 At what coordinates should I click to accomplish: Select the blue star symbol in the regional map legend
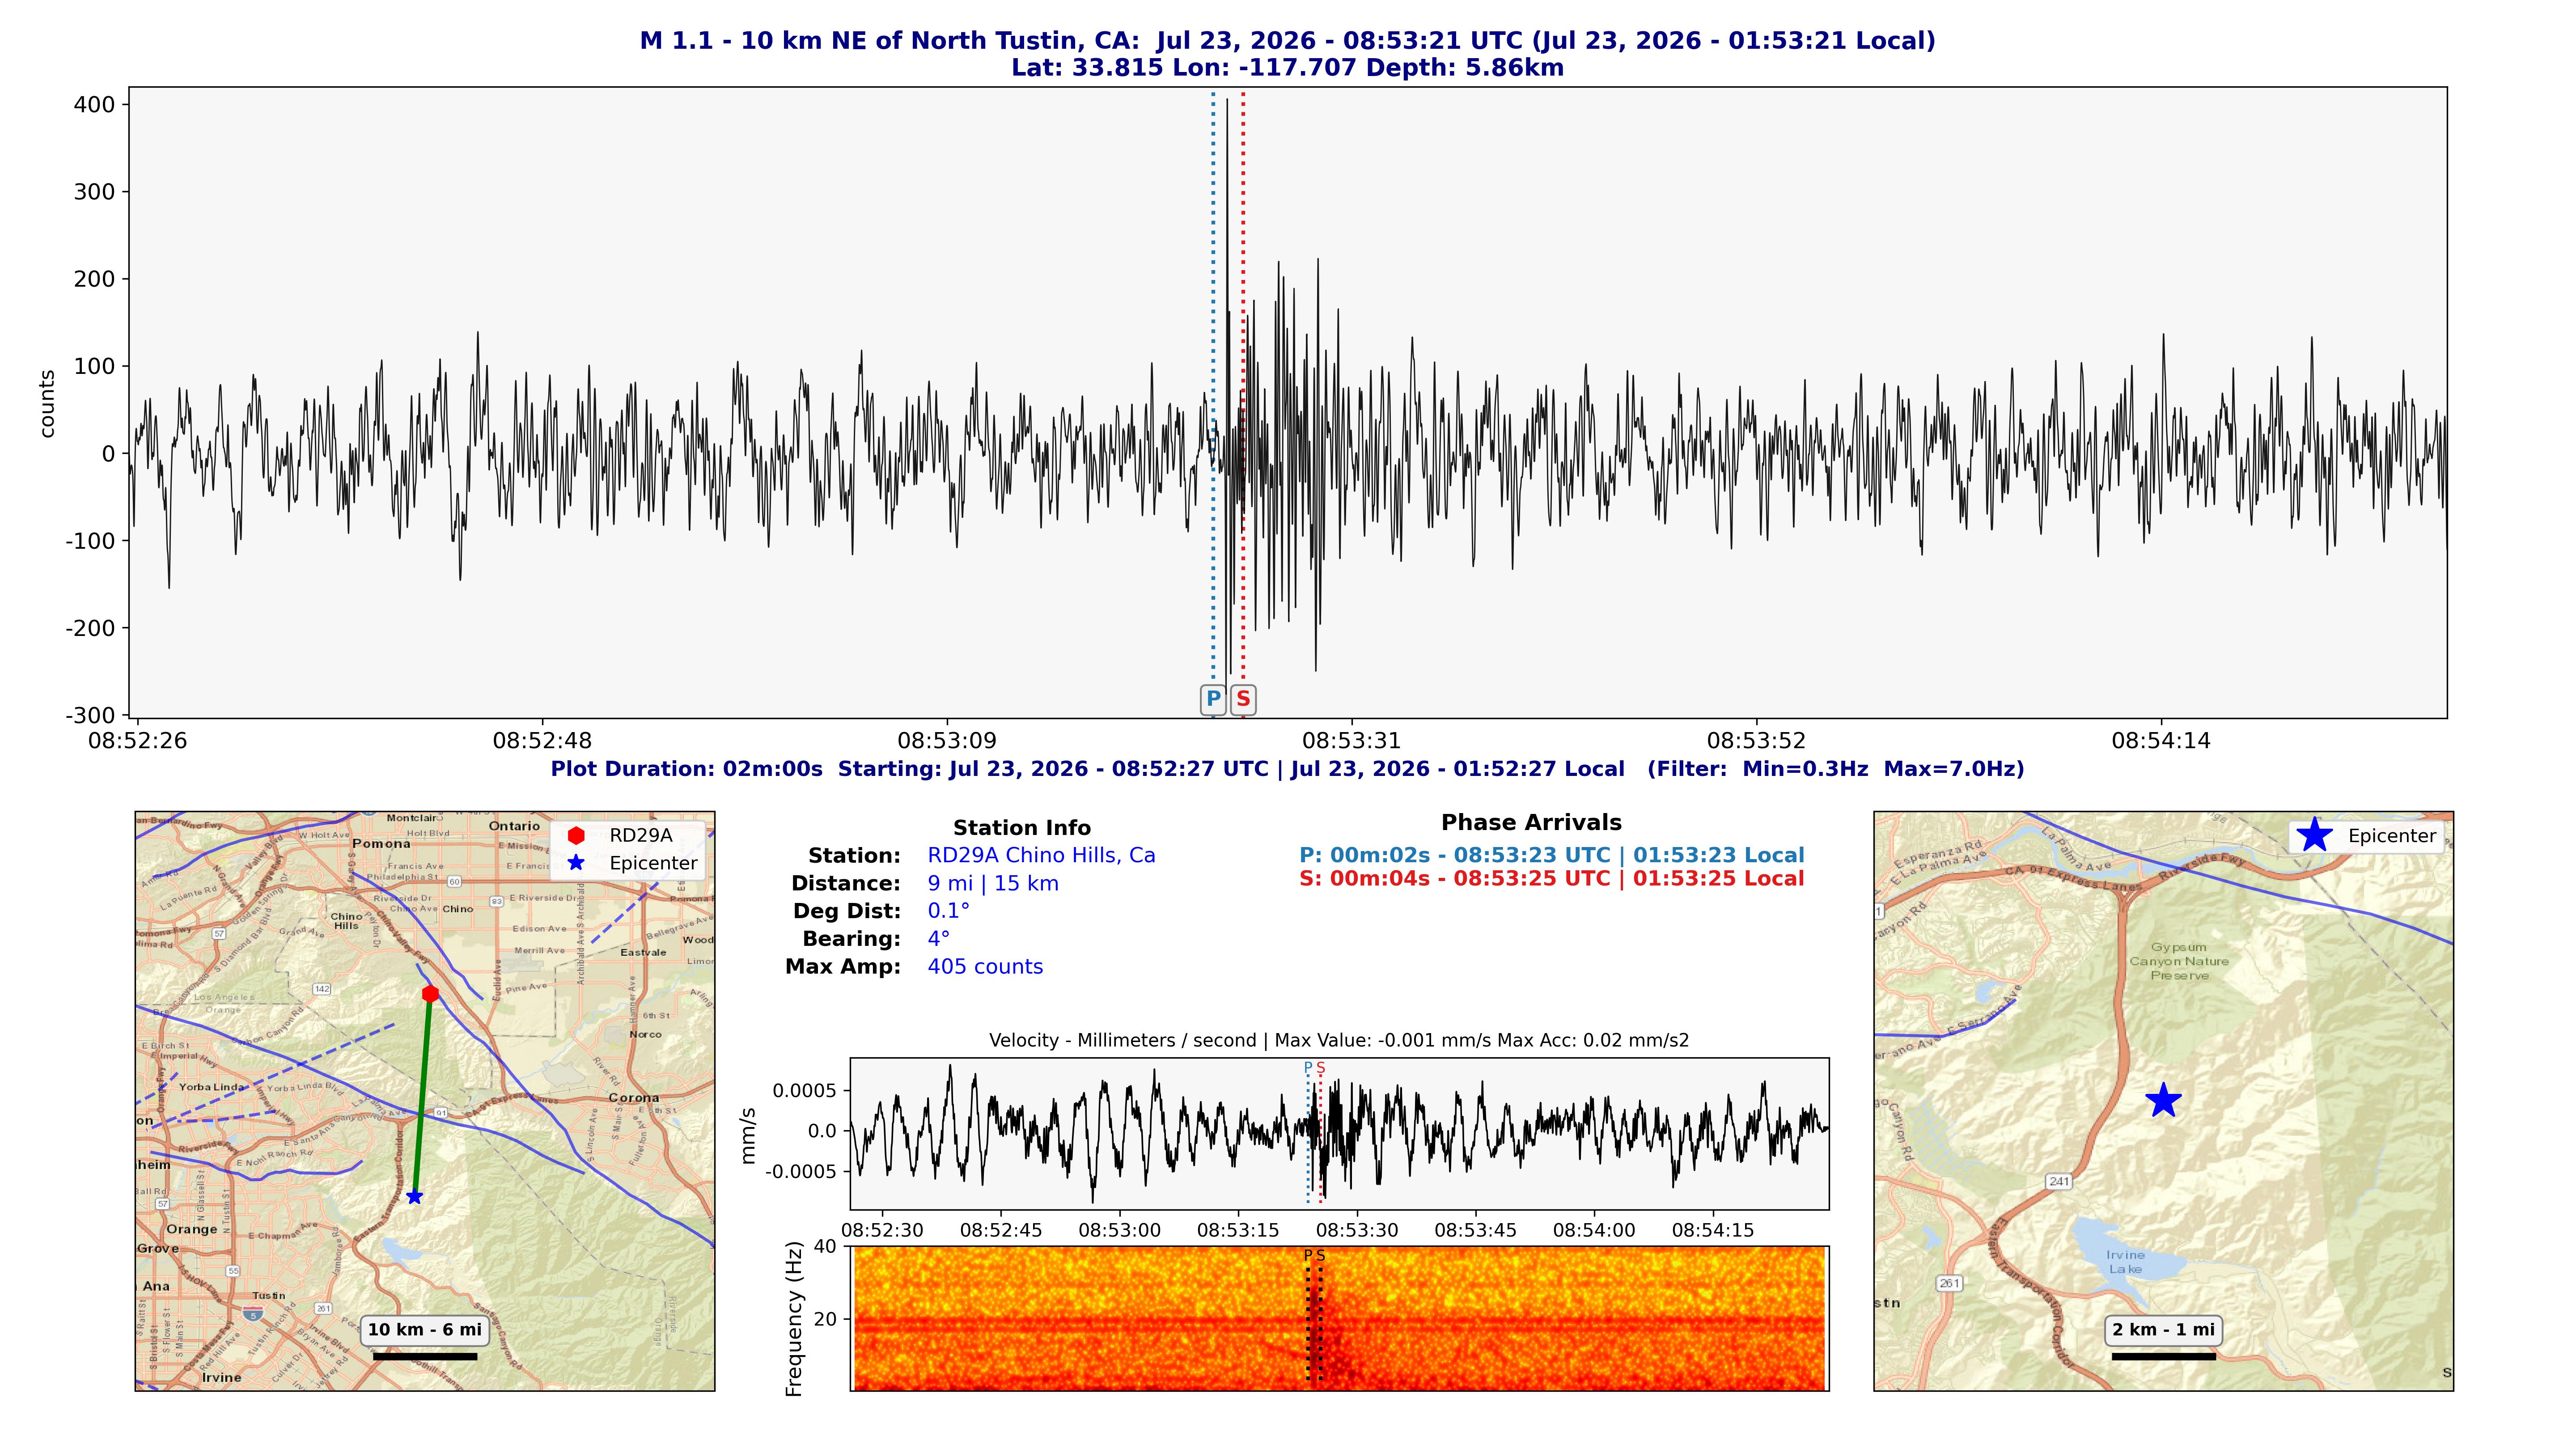click(576, 863)
